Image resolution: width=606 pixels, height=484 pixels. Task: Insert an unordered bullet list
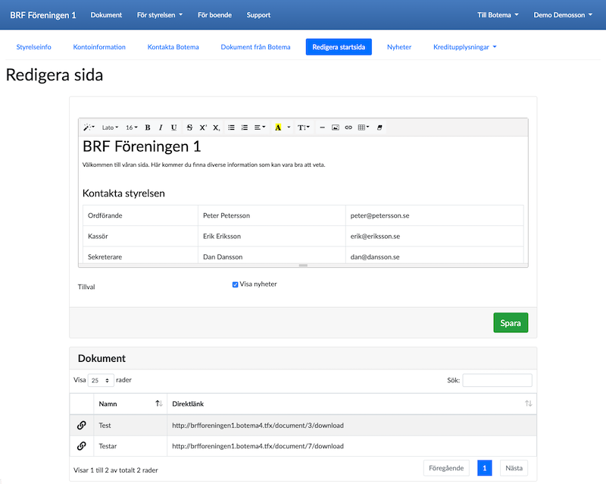coord(232,127)
